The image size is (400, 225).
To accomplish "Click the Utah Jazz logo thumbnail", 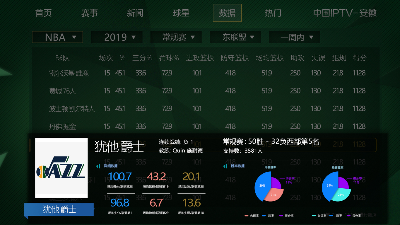I will 61,168.
